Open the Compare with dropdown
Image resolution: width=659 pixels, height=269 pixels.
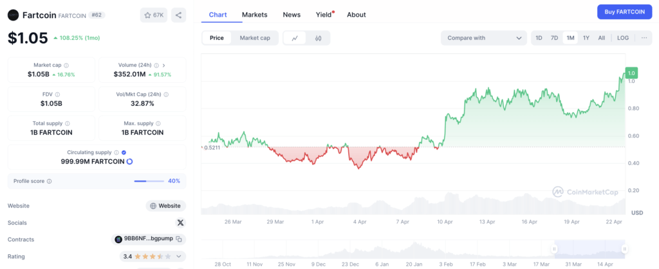pos(484,38)
